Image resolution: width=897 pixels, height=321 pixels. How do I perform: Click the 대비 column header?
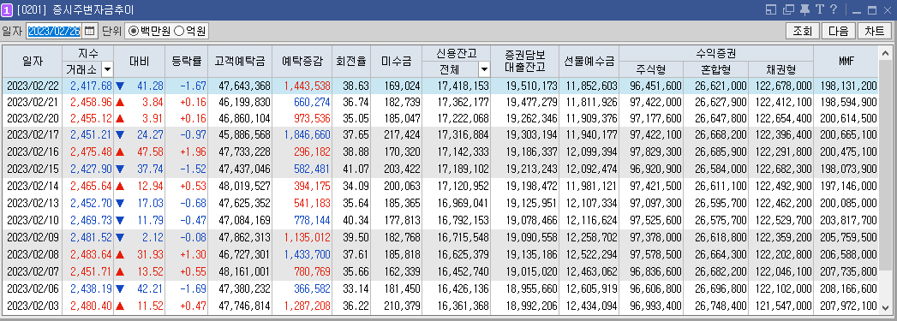pos(139,62)
